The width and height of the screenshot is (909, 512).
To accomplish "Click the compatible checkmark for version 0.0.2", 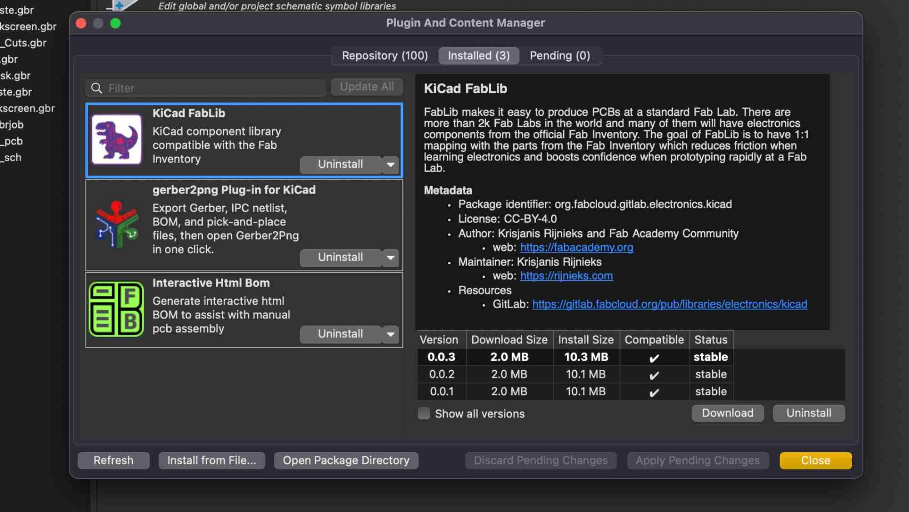I will point(654,375).
